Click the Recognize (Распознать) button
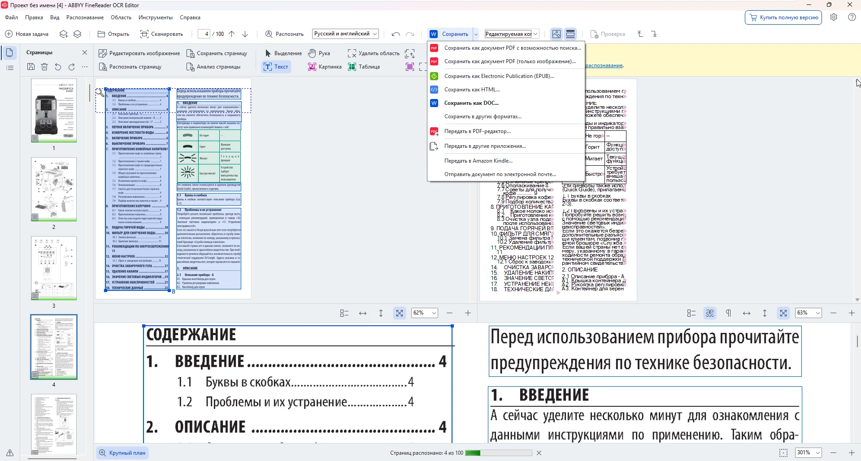The width and height of the screenshot is (861, 461). (x=284, y=34)
